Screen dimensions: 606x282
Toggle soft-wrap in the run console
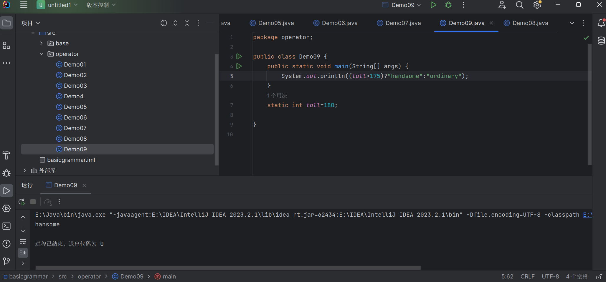click(23, 242)
